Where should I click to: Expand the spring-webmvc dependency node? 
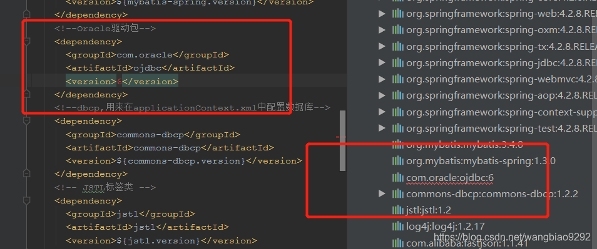click(382, 79)
